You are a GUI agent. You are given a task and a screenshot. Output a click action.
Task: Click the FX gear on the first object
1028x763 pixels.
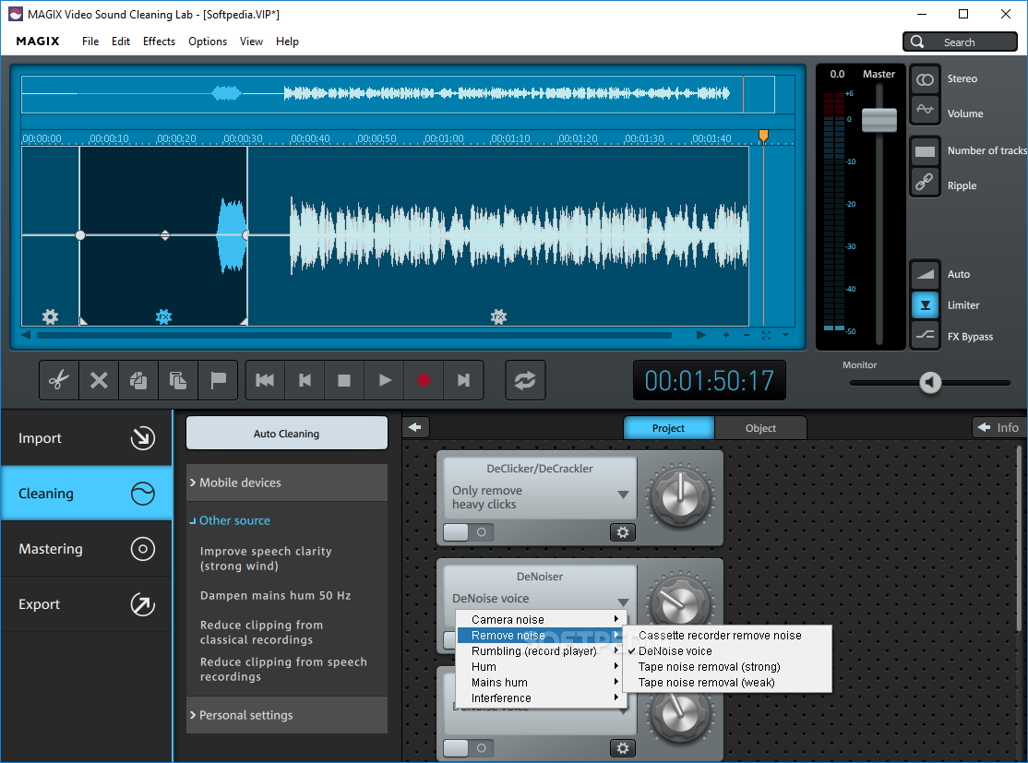[x=51, y=317]
